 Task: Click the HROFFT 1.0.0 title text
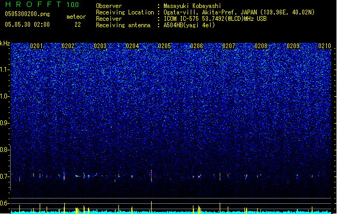(42, 4)
